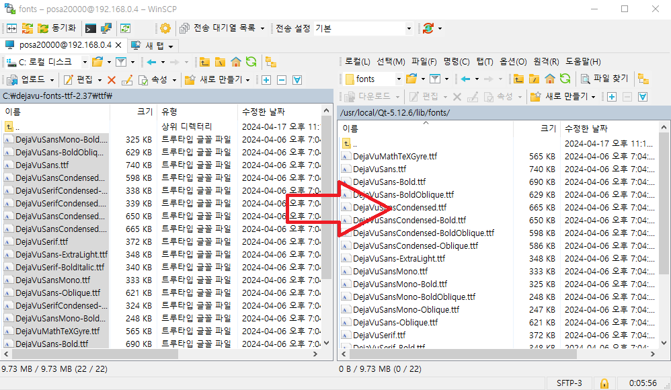Click the remote panel vertical scrollbar
Screen dimensions: 671x390
click(x=664, y=203)
